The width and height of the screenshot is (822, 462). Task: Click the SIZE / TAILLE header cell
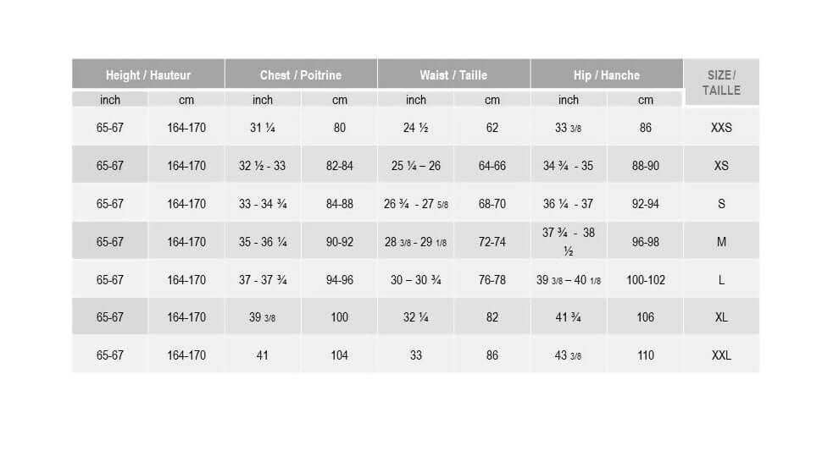[721, 82]
